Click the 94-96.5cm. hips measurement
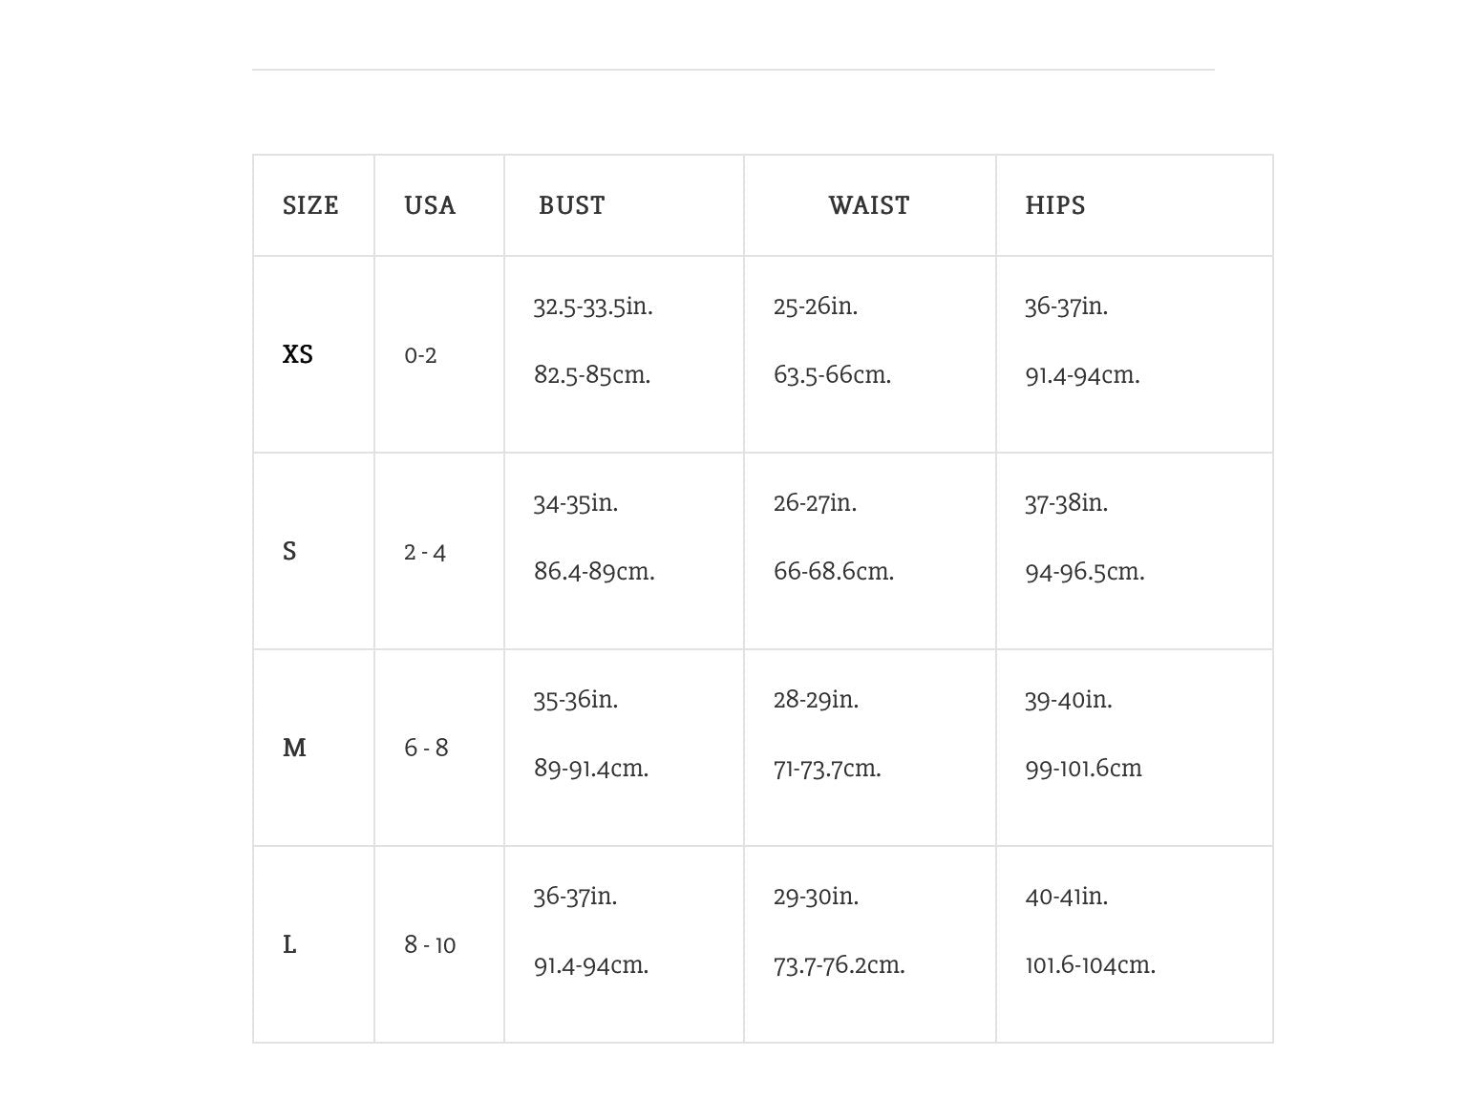1467x1099 pixels. point(1084,572)
